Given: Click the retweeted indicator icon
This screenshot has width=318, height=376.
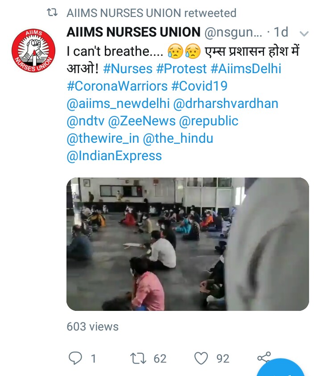Looking at the screenshot, I should (x=52, y=12).
